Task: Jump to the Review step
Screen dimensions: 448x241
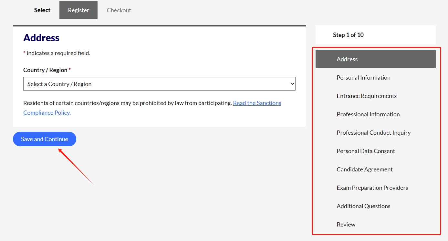Action: (346, 225)
